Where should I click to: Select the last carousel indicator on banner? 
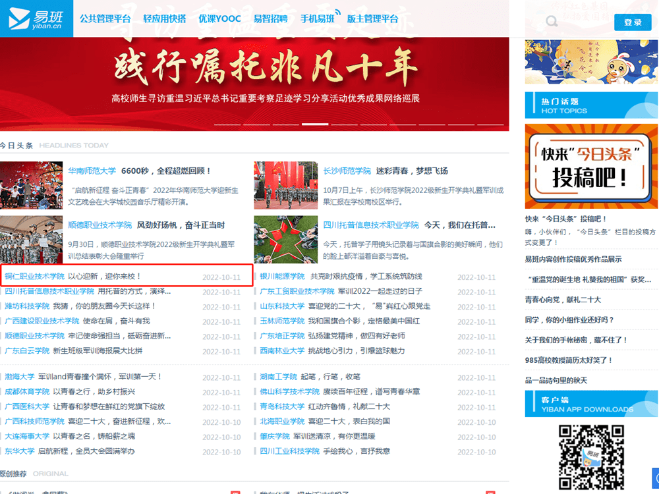click(x=490, y=124)
